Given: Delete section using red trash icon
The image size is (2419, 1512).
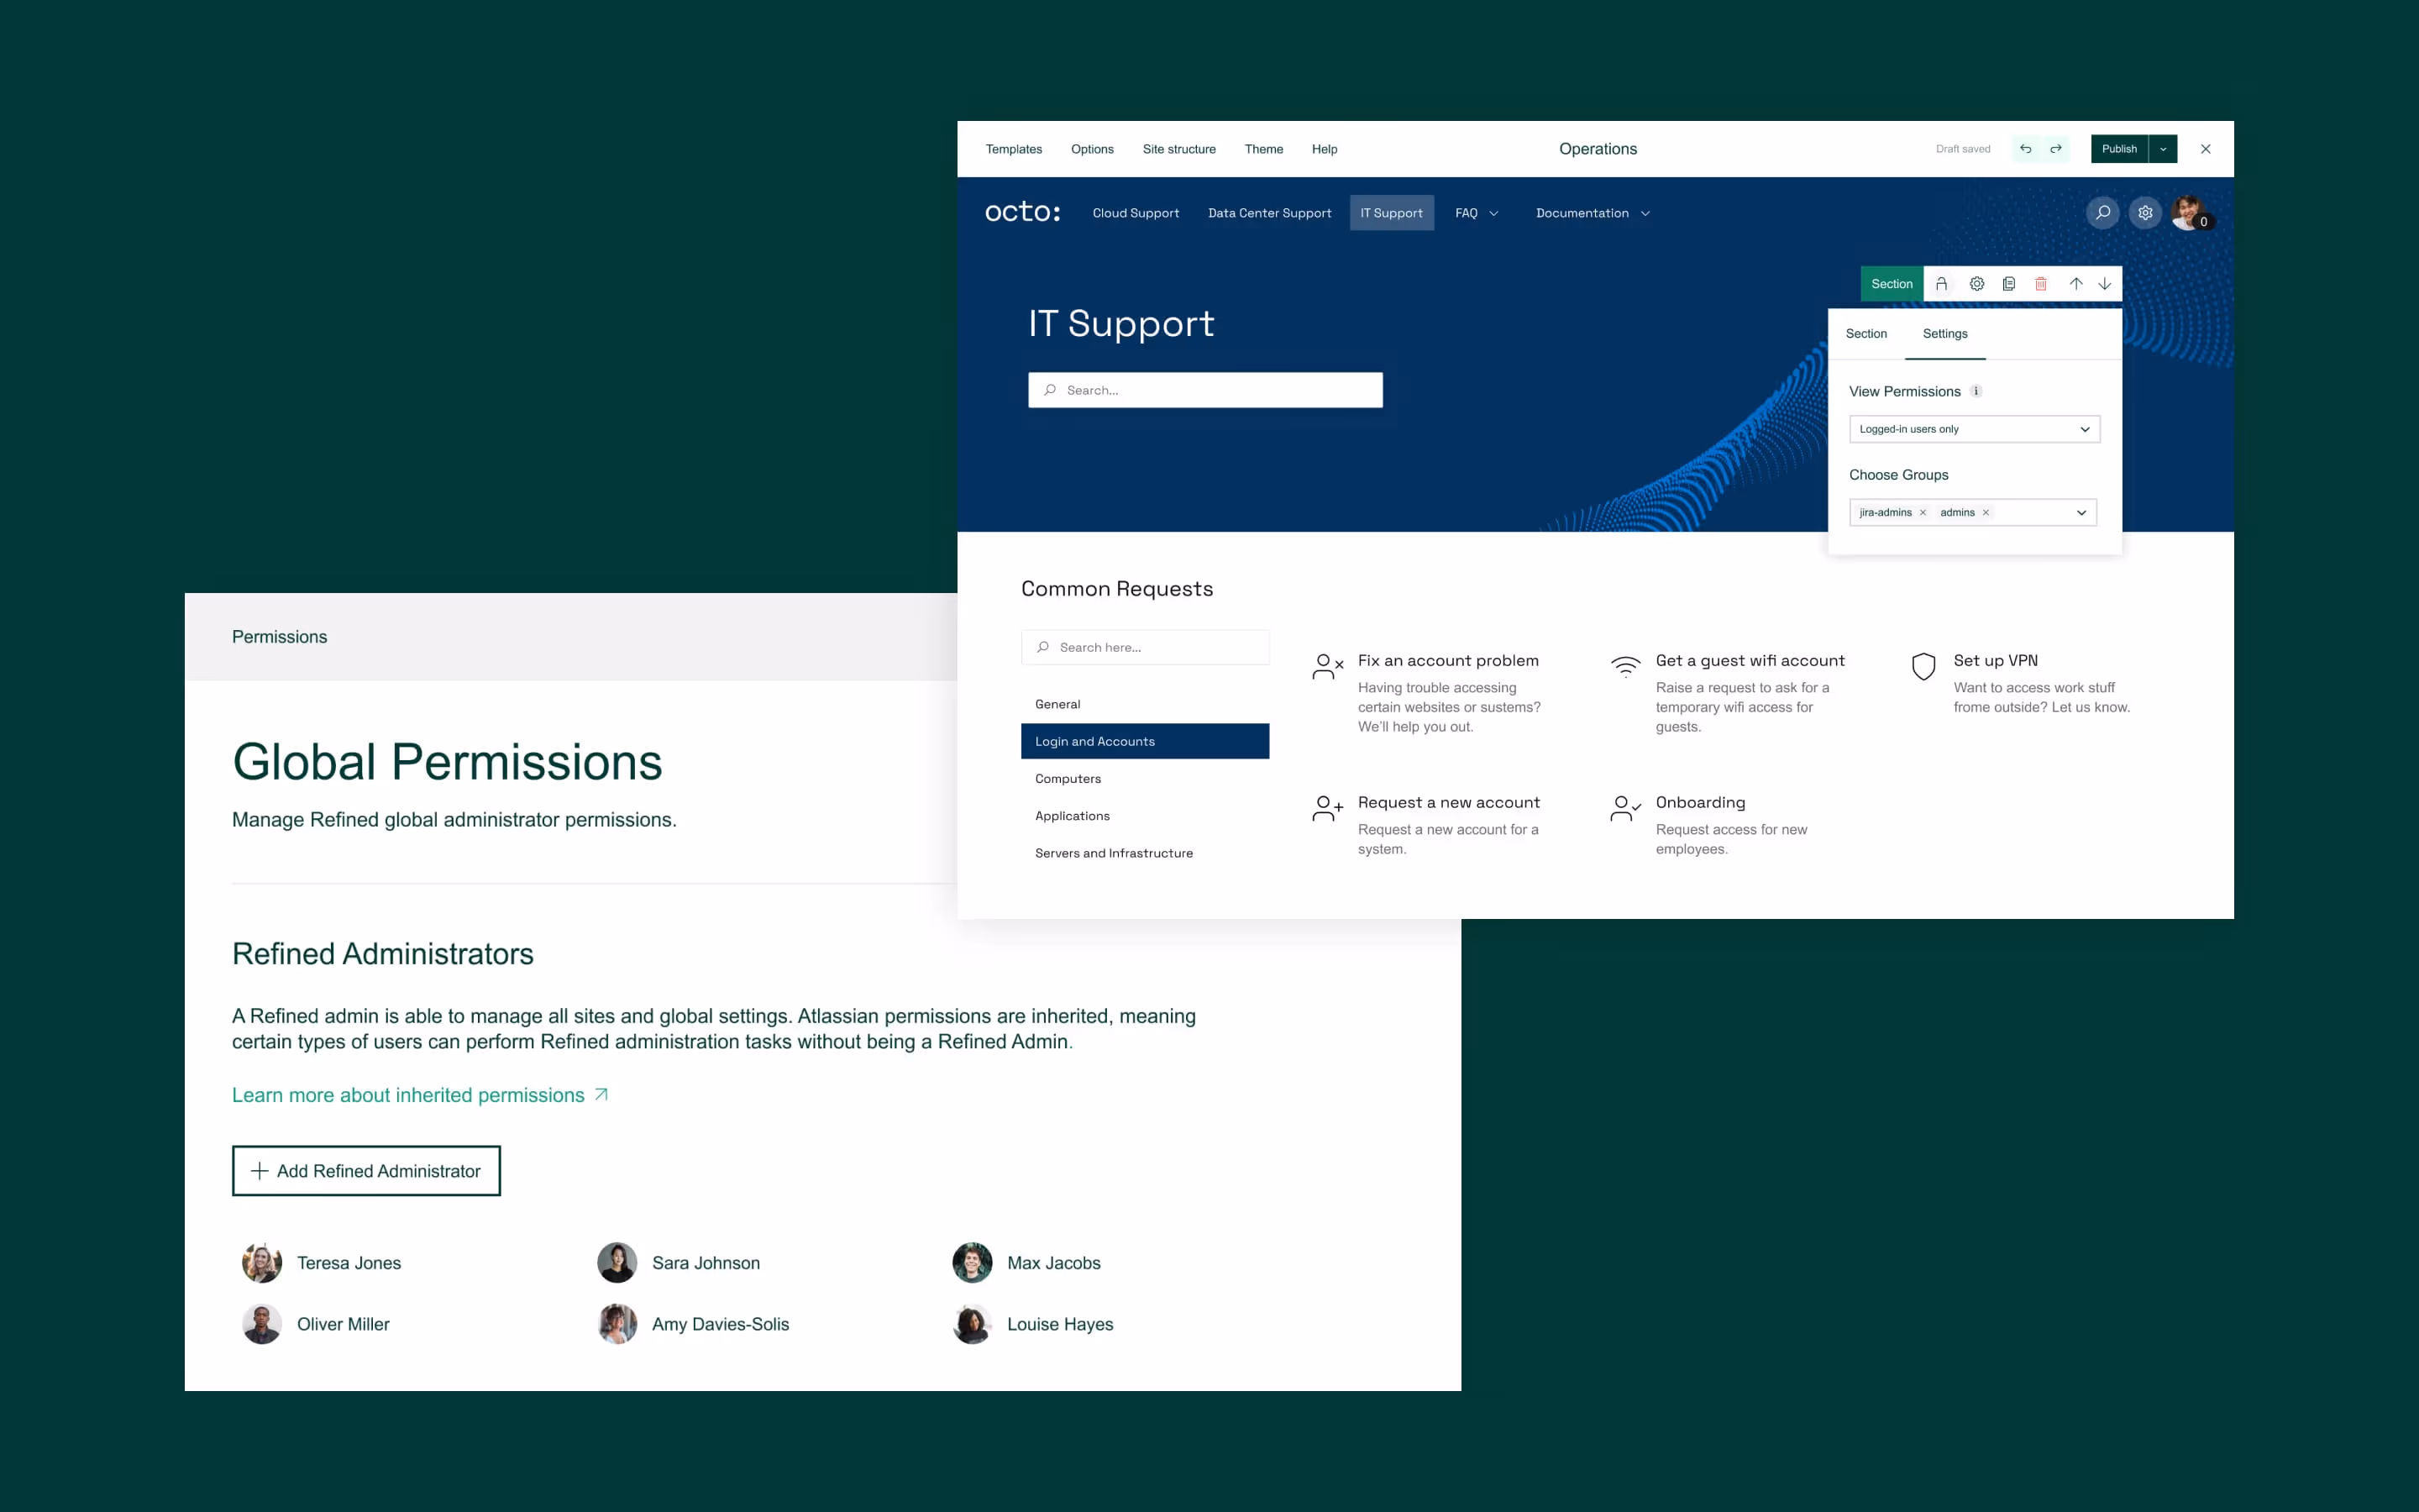Looking at the screenshot, I should pos(2041,284).
